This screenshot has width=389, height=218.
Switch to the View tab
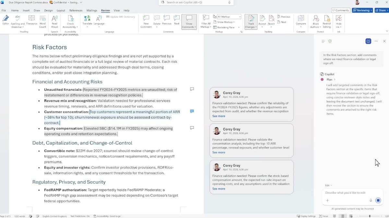pyautogui.click(x=116, y=10)
